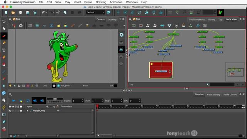Undo the last action
Viewport: 247px width, 139px height.
click(x=44, y=12)
